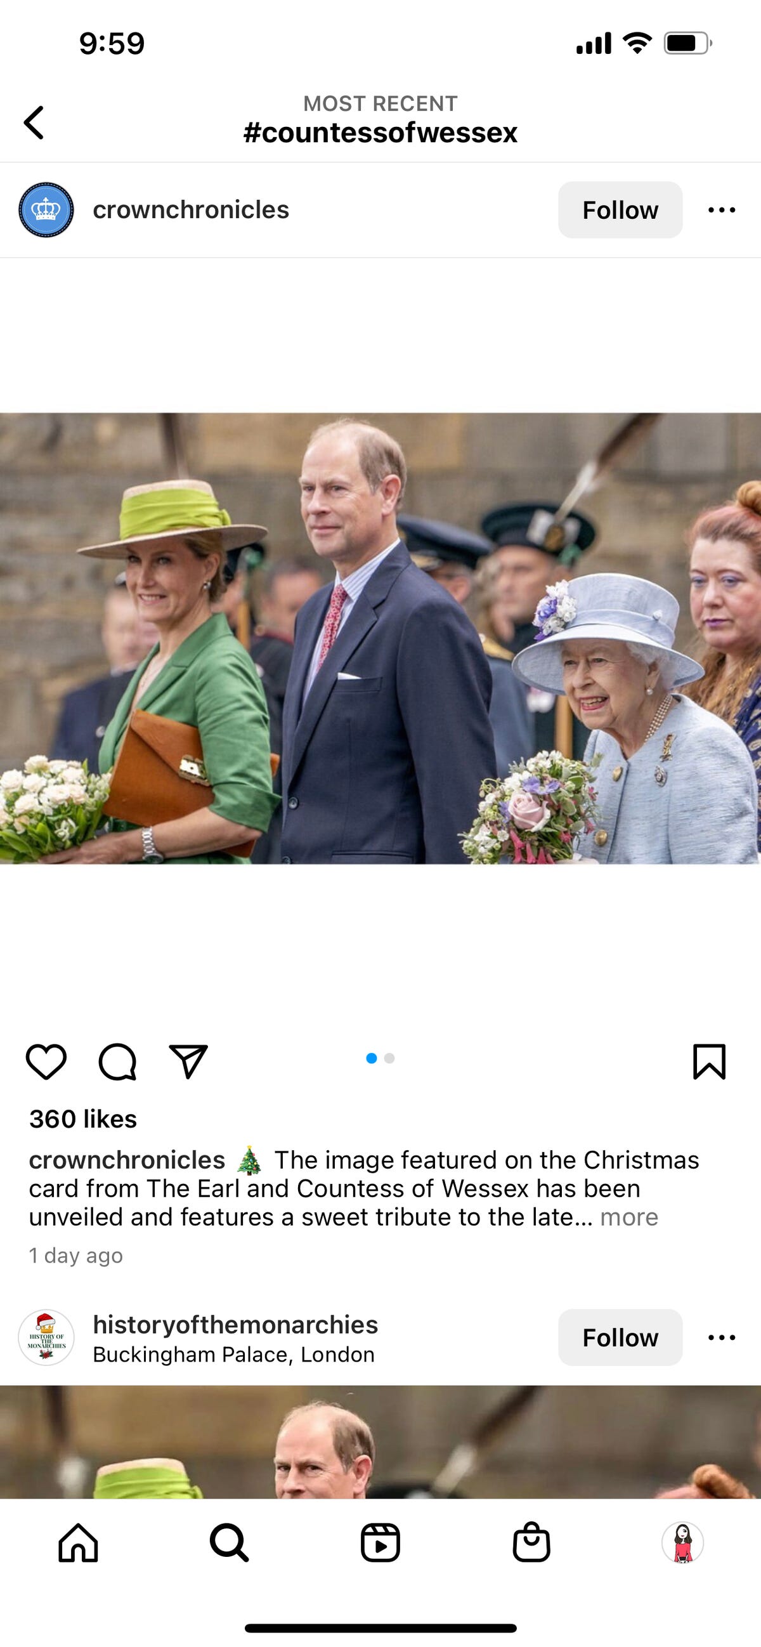Open more options for crownchronicles post
Image resolution: width=761 pixels, height=1647 pixels.
[722, 210]
